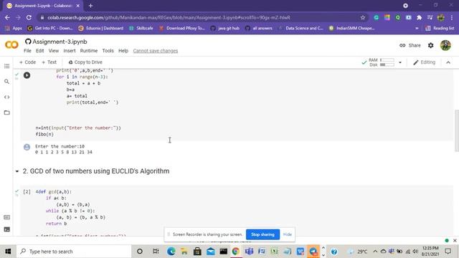Screen dimensions: 459x258
Task: Click the def gcd(a,b) code line
Action: tap(54, 192)
